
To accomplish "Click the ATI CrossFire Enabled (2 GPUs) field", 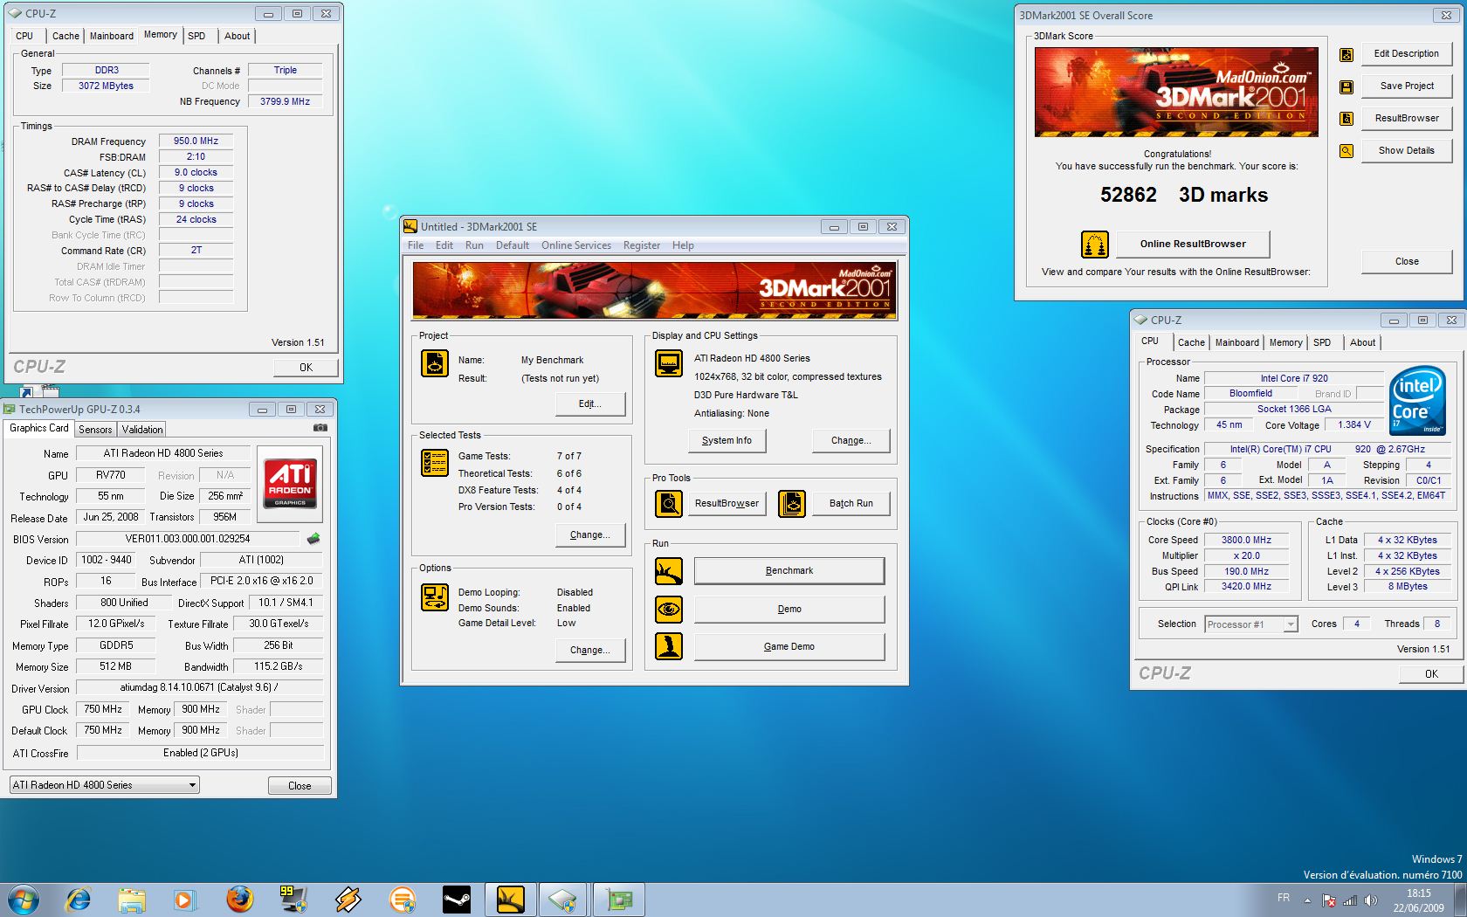I will (x=200, y=753).
